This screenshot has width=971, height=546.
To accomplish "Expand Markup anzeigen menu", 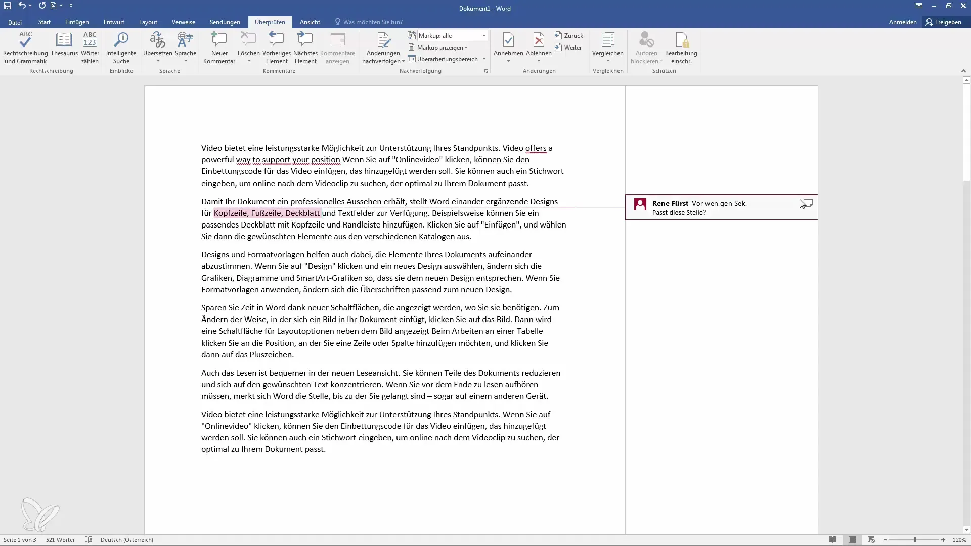I will (438, 47).
